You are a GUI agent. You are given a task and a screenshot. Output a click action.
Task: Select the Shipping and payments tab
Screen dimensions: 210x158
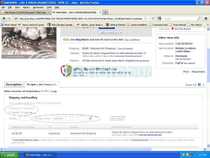coord(42,84)
